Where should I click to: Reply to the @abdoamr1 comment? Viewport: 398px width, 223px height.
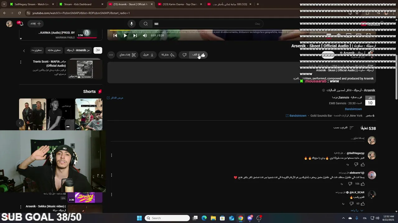pyautogui.click(x=341, y=184)
